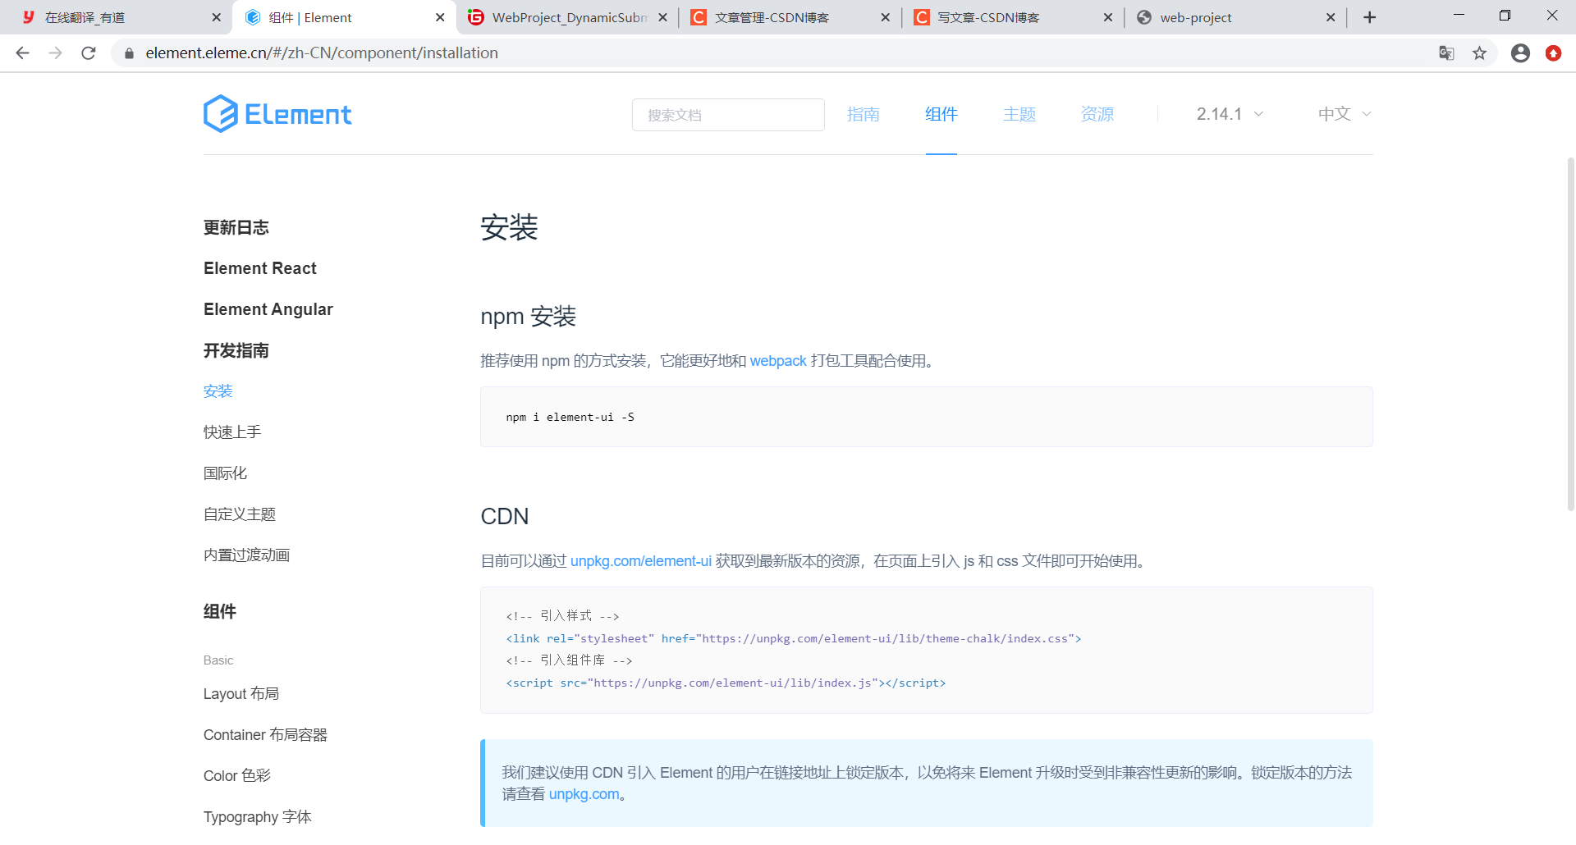Focus the 搜索文档 search box
This screenshot has height=845, width=1576.
pos(728,115)
